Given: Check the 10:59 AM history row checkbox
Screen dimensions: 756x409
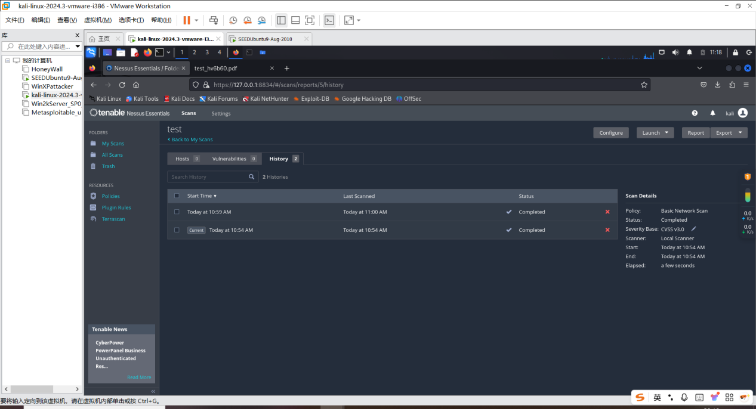Looking at the screenshot, I should coord(177,212).
